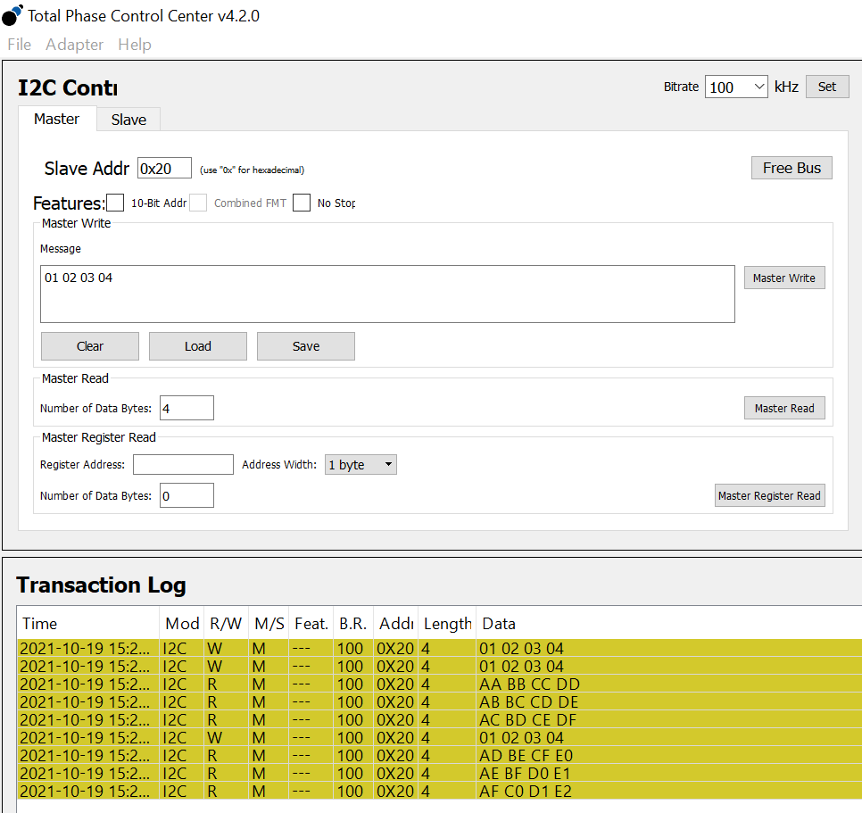Click the Data column header
This screenshot has height=813, width=862.
coord(669,623)
